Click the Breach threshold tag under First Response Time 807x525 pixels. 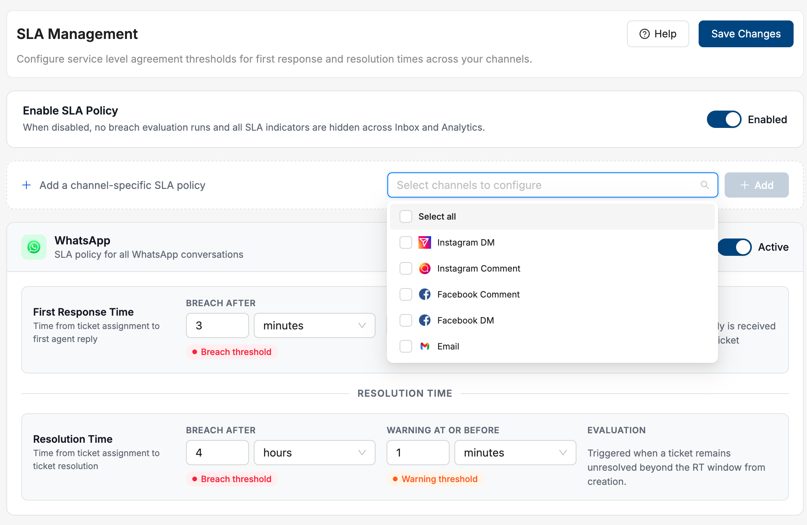pos(232,352)
